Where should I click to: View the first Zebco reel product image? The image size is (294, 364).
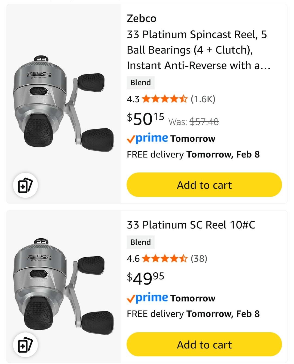[x=63, y=104]
